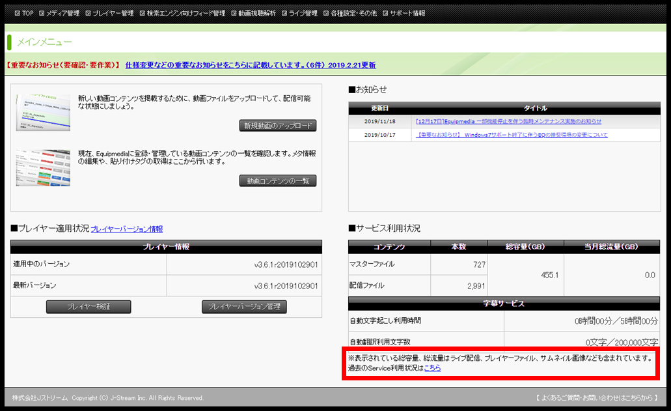Open the Windows7 support end notice link
671x411 pixels.
(512, 135)
